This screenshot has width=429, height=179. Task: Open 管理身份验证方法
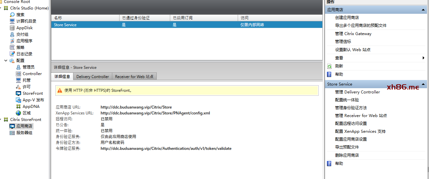[x=351, y=108]
